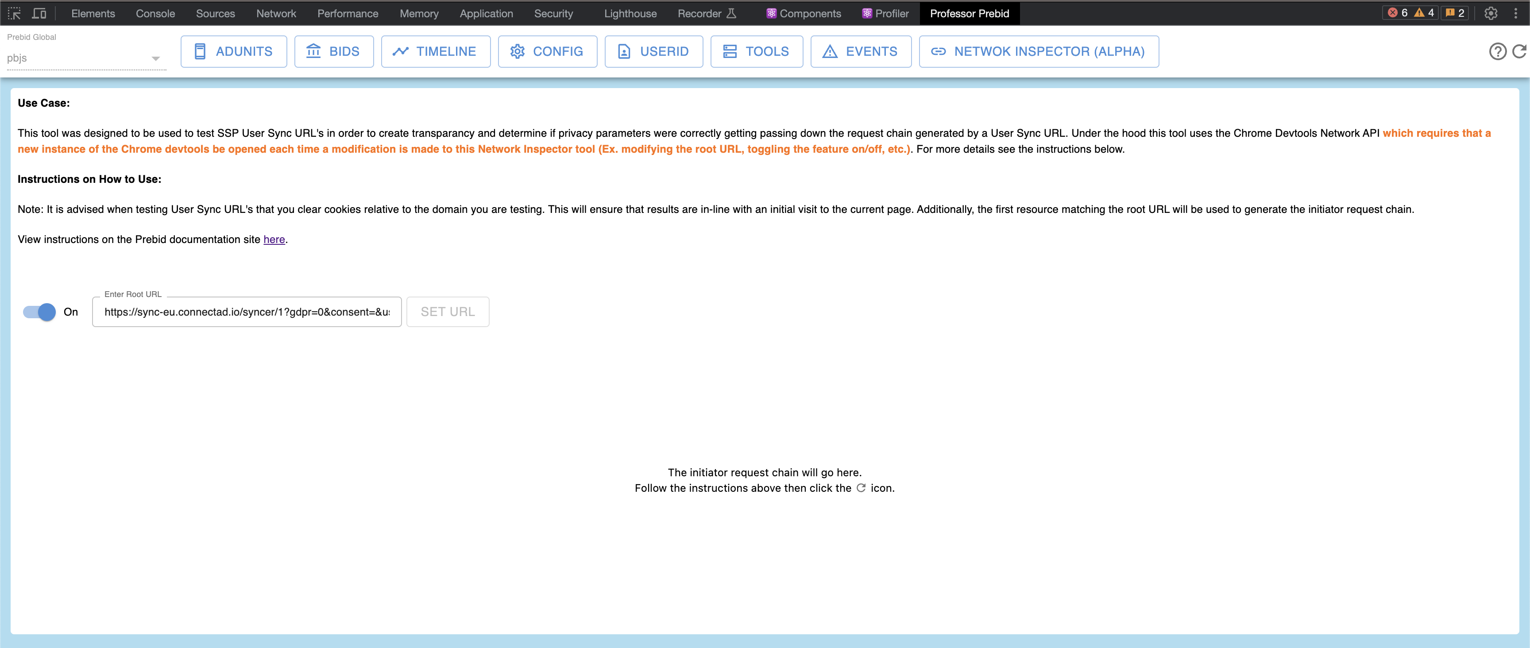Toggle the device toolbar icon
This screenshot has height=648, width=1530.
pos(39,13)
